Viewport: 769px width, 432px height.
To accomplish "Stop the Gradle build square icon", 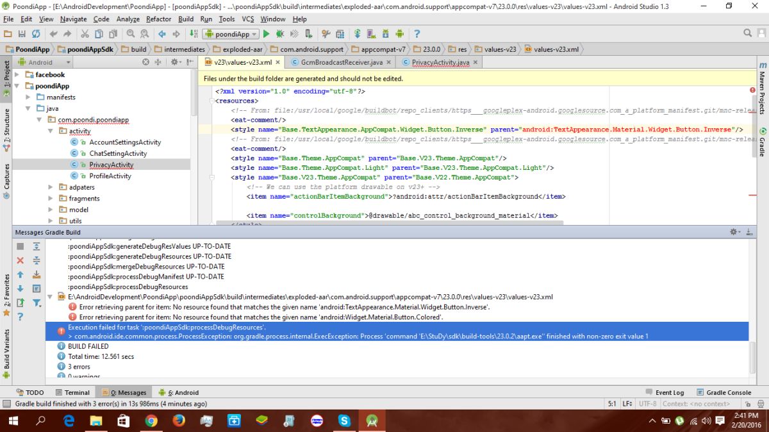I will pyautogui.click(x=20, y=246).
